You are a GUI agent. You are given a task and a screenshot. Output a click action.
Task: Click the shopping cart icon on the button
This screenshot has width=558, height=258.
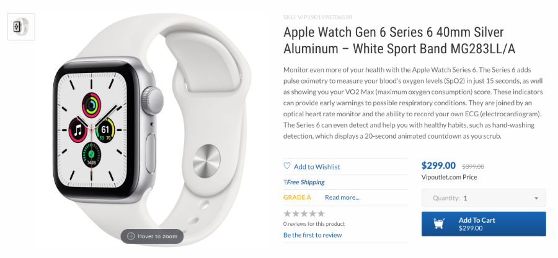[x=439, y=223]
